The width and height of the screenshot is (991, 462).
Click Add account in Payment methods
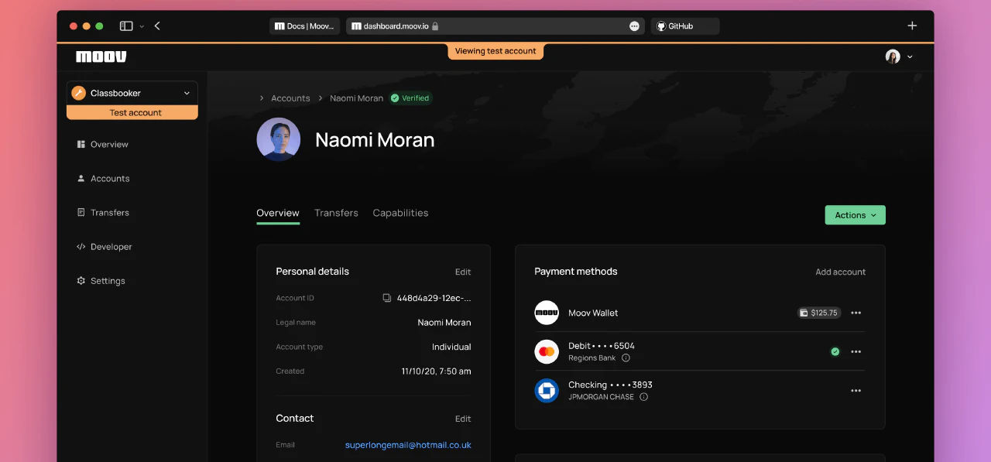[x=841, y=272]
